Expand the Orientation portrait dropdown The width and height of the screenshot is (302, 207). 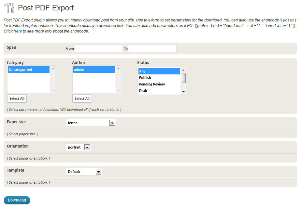(78, 147)
